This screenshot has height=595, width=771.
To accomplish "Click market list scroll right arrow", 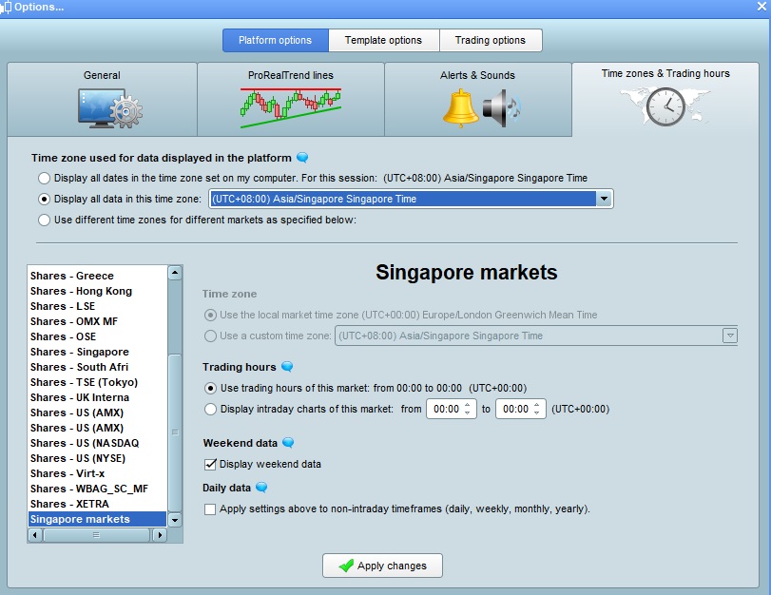I will pyautogui.click(x=159, y=535).
